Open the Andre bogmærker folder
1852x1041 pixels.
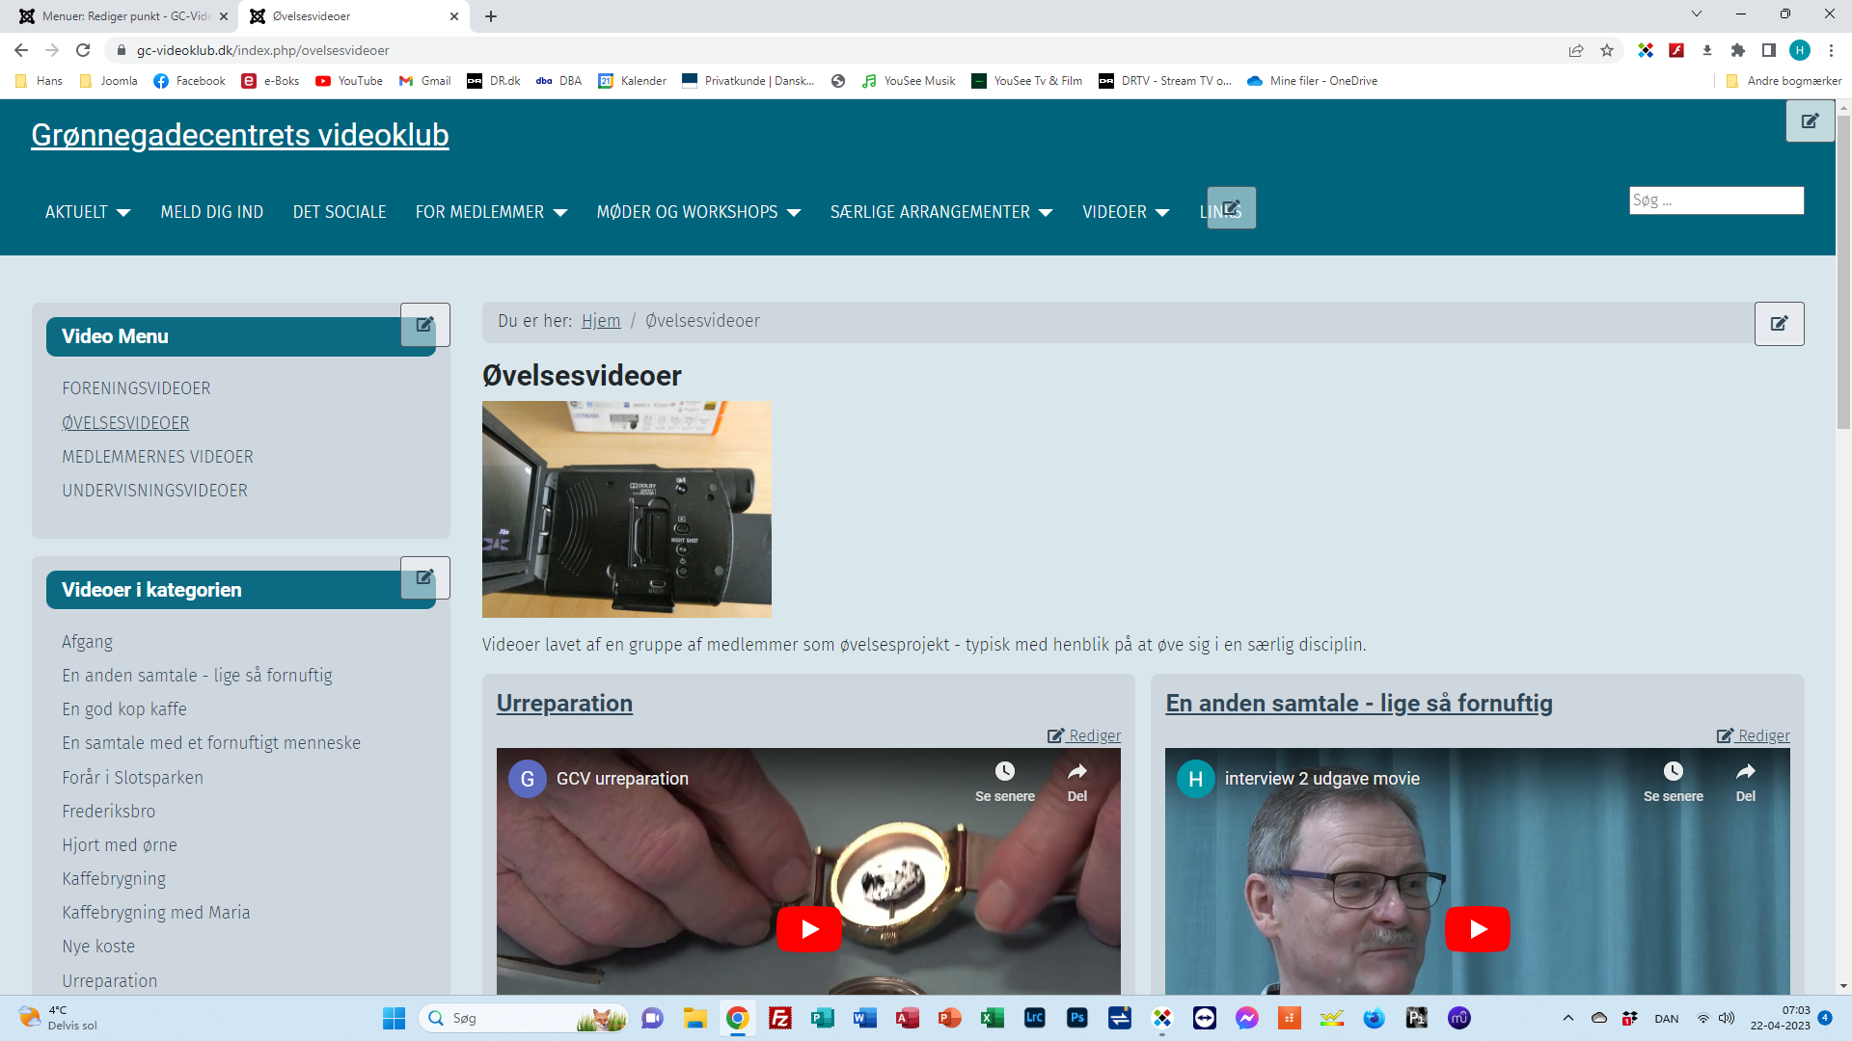[x=1784, y=81]
